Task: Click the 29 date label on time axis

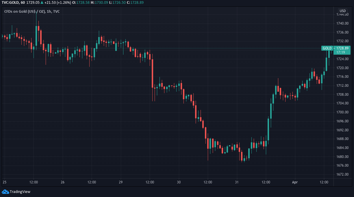Action: pos(121,182)
